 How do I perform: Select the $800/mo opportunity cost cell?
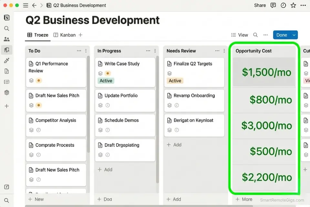pos(264,100)
